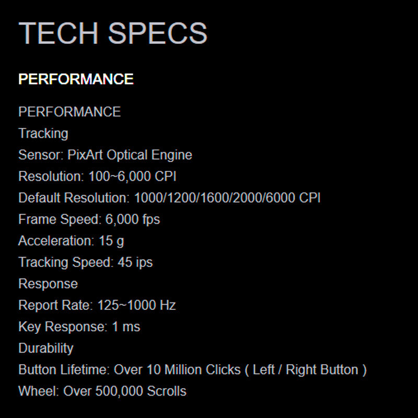Click the Report Rate: 125~1000 Hz line
This screenshot has width=418, height=418.
click(x=97, y=305)
